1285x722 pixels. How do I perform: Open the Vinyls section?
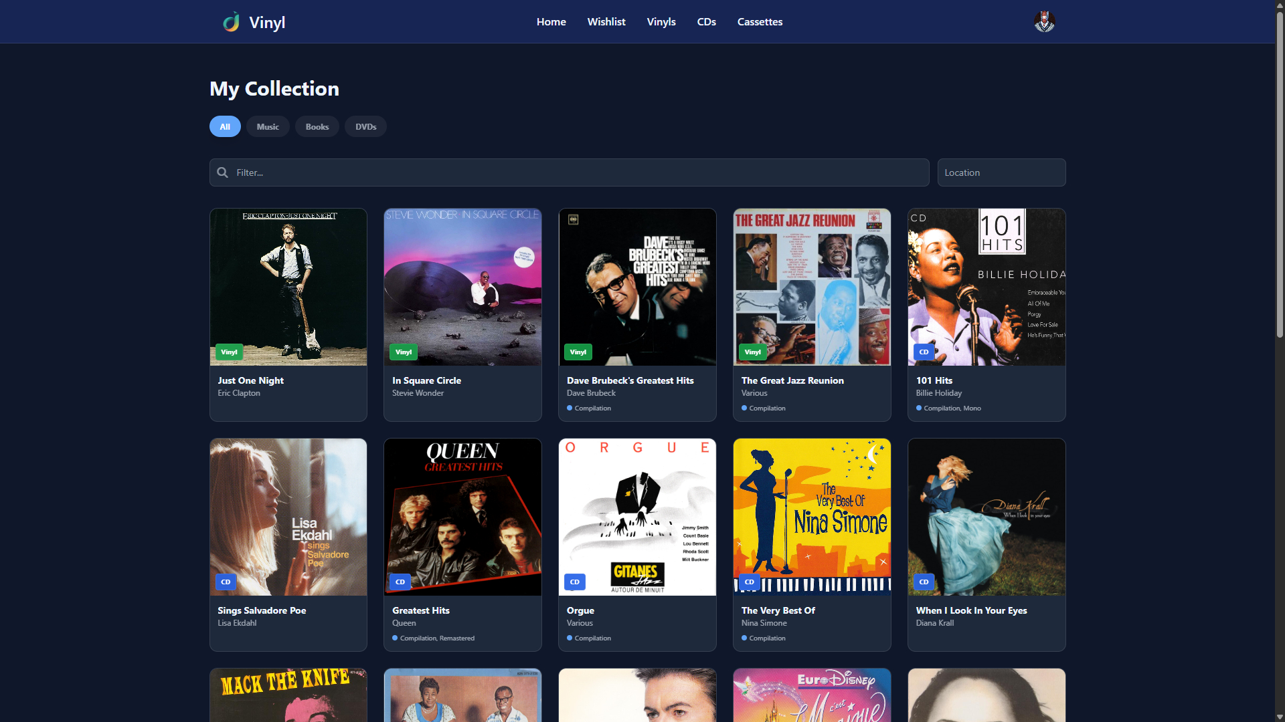point(661,22)
